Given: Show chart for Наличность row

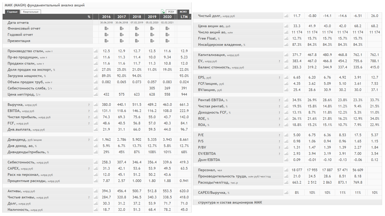Looking at the screenshot, I should pyautogui.click(x=95, y=210).
